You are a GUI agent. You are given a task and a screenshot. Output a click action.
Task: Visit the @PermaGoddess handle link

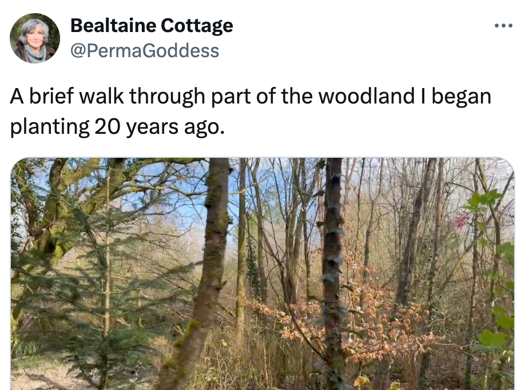[144, 51]
